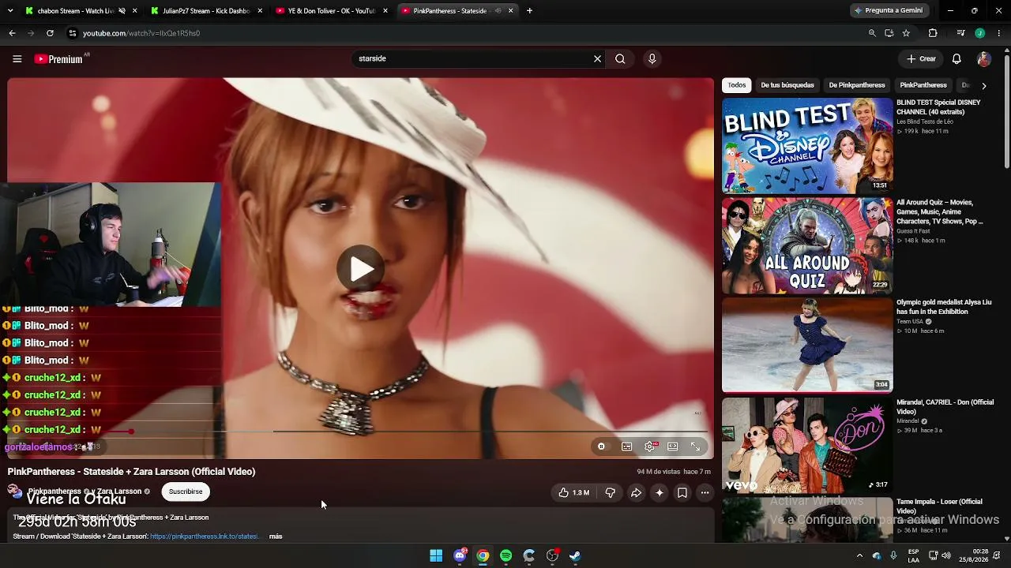
Task: Play the Stateside video
Action: [x=361, y=269]
